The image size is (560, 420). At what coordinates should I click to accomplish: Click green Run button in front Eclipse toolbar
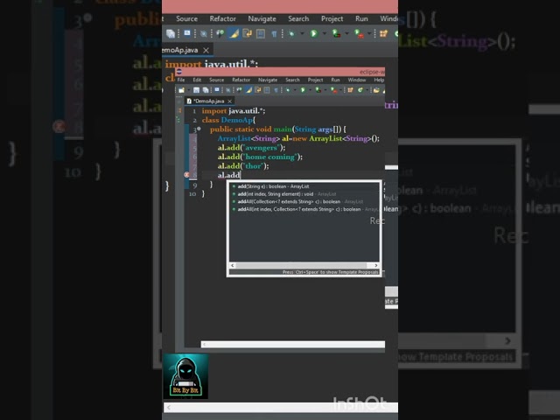[x=303, y=90]
